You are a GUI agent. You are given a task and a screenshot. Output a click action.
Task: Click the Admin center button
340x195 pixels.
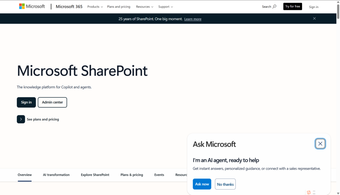52,102
